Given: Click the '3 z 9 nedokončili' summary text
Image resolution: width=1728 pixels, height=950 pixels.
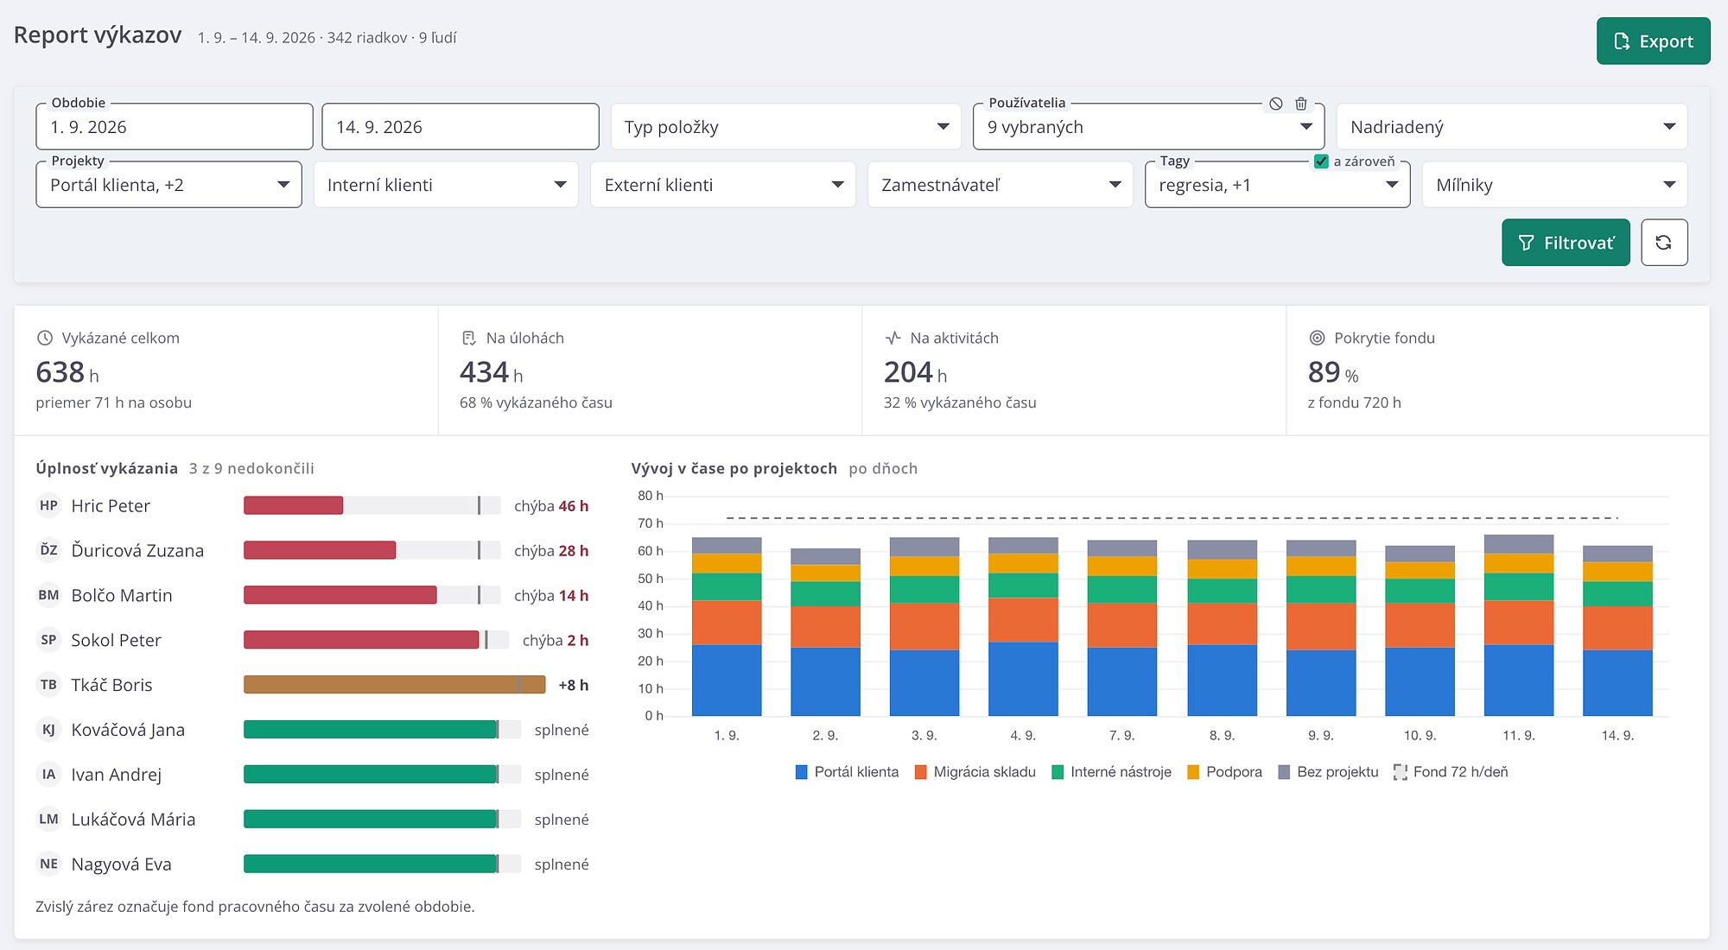Looking at the screenshot, I should pos(251,469).
